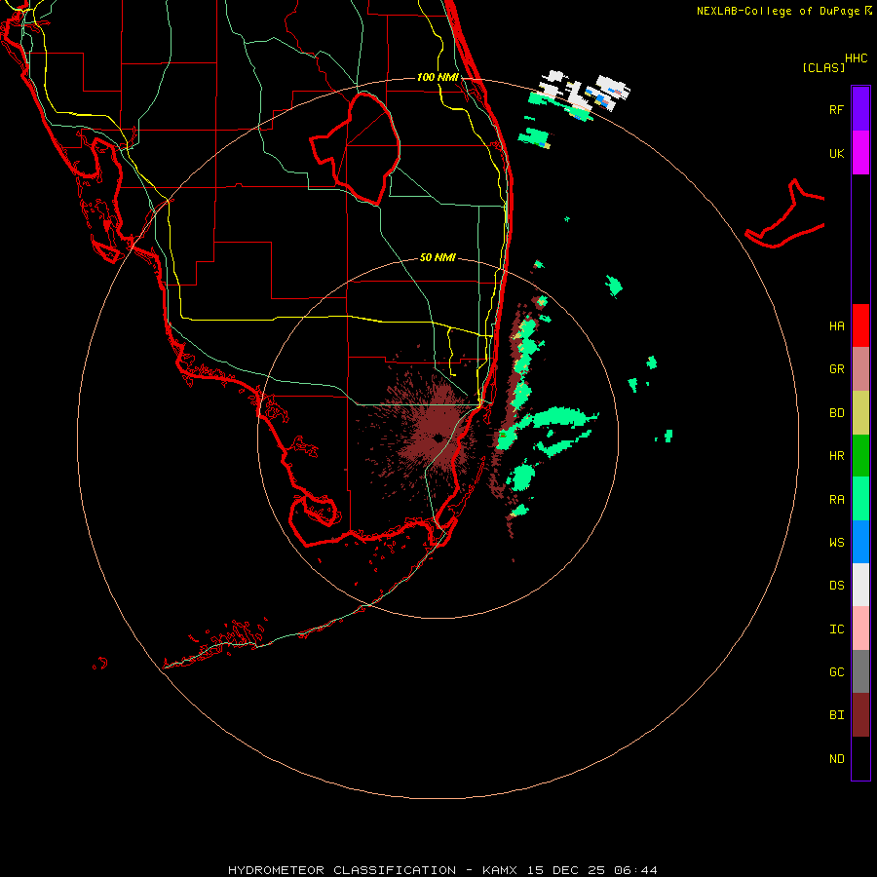This screenshot has height=877, width=877.
Task: Click the ND legend label
Action: pyautogui.click(x=836, y=759)
